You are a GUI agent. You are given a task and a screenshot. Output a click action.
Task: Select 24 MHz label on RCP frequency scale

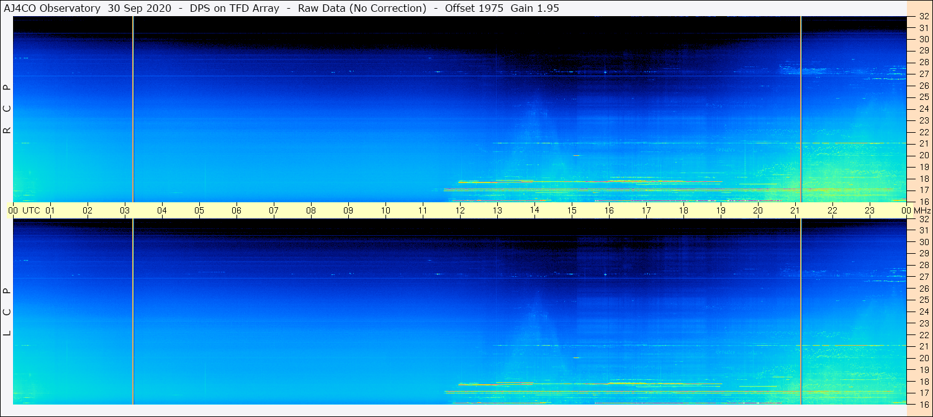tap(923, 109)
